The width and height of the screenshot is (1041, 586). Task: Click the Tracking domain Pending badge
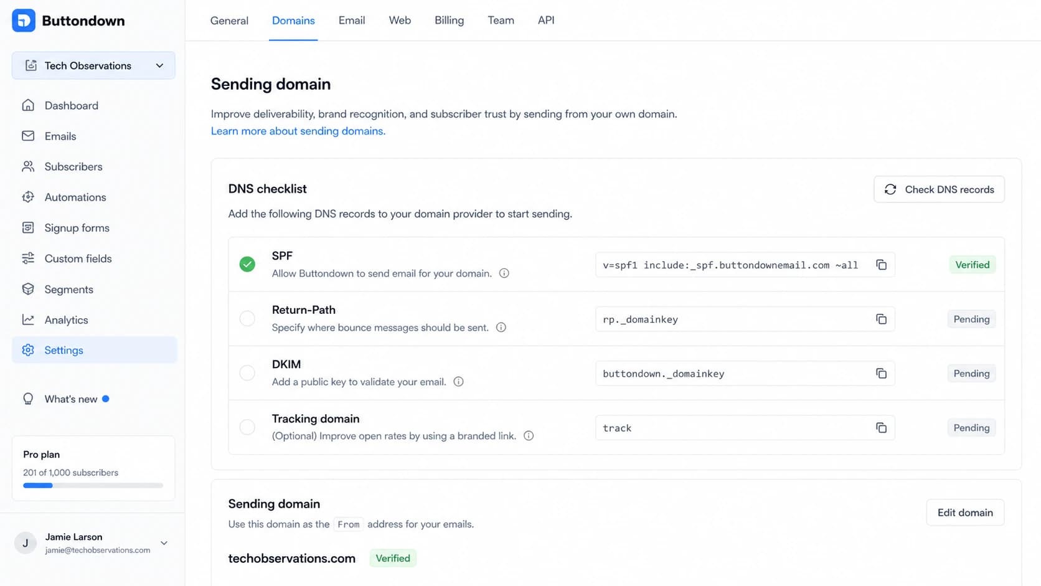[x=971, y=428]
